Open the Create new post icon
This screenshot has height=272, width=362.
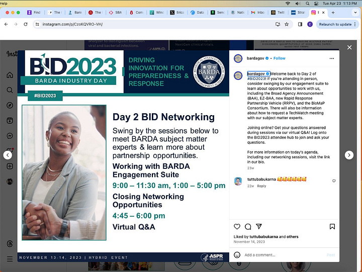10,166
